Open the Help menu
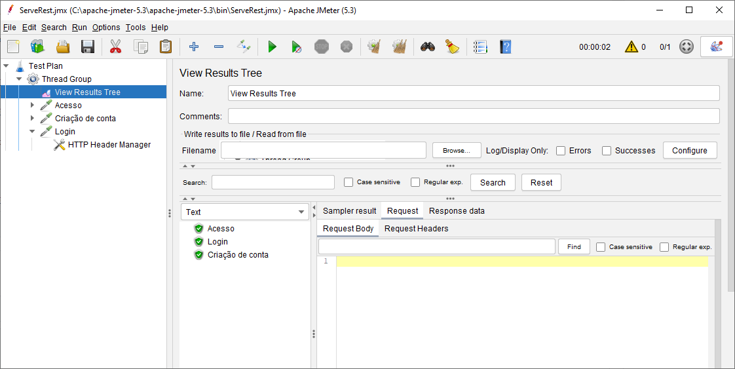The height and width of the screenshot is (369, 735). coord(159,27)
